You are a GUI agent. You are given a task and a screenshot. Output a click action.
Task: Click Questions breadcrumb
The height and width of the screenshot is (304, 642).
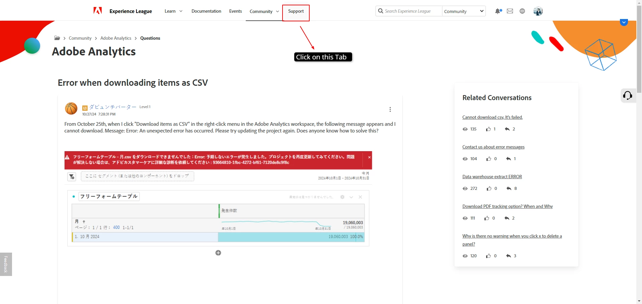pos(150,38)
